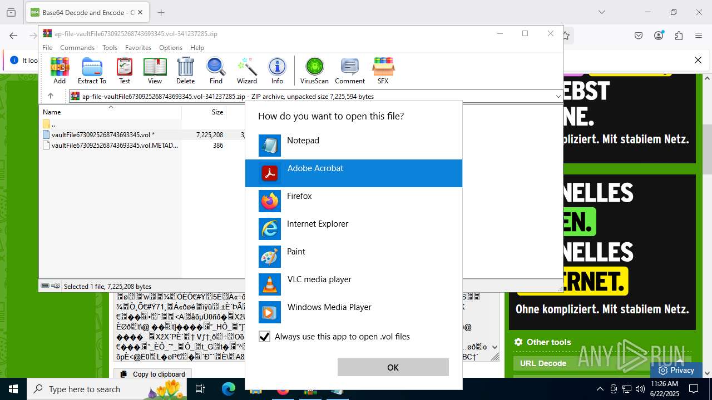Screen dimensions: 712x400
Task: Select the Base64 Decode and Encode tab
Action: click(x=87, y=12)
